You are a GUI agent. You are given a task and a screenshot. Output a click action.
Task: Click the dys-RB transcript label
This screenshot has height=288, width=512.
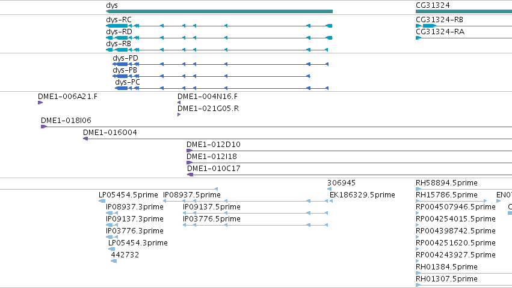[x=118, y=44]
